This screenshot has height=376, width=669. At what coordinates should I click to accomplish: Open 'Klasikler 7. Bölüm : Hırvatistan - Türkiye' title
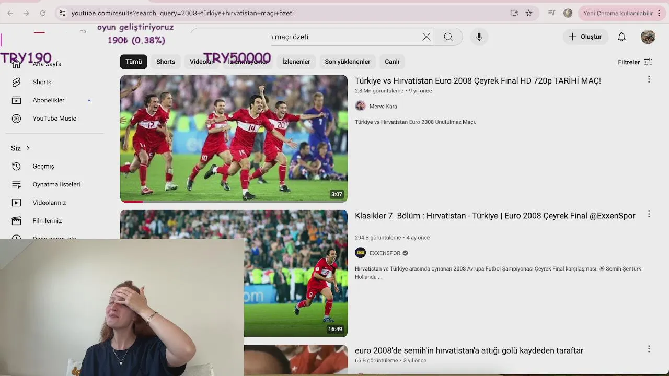495,216
